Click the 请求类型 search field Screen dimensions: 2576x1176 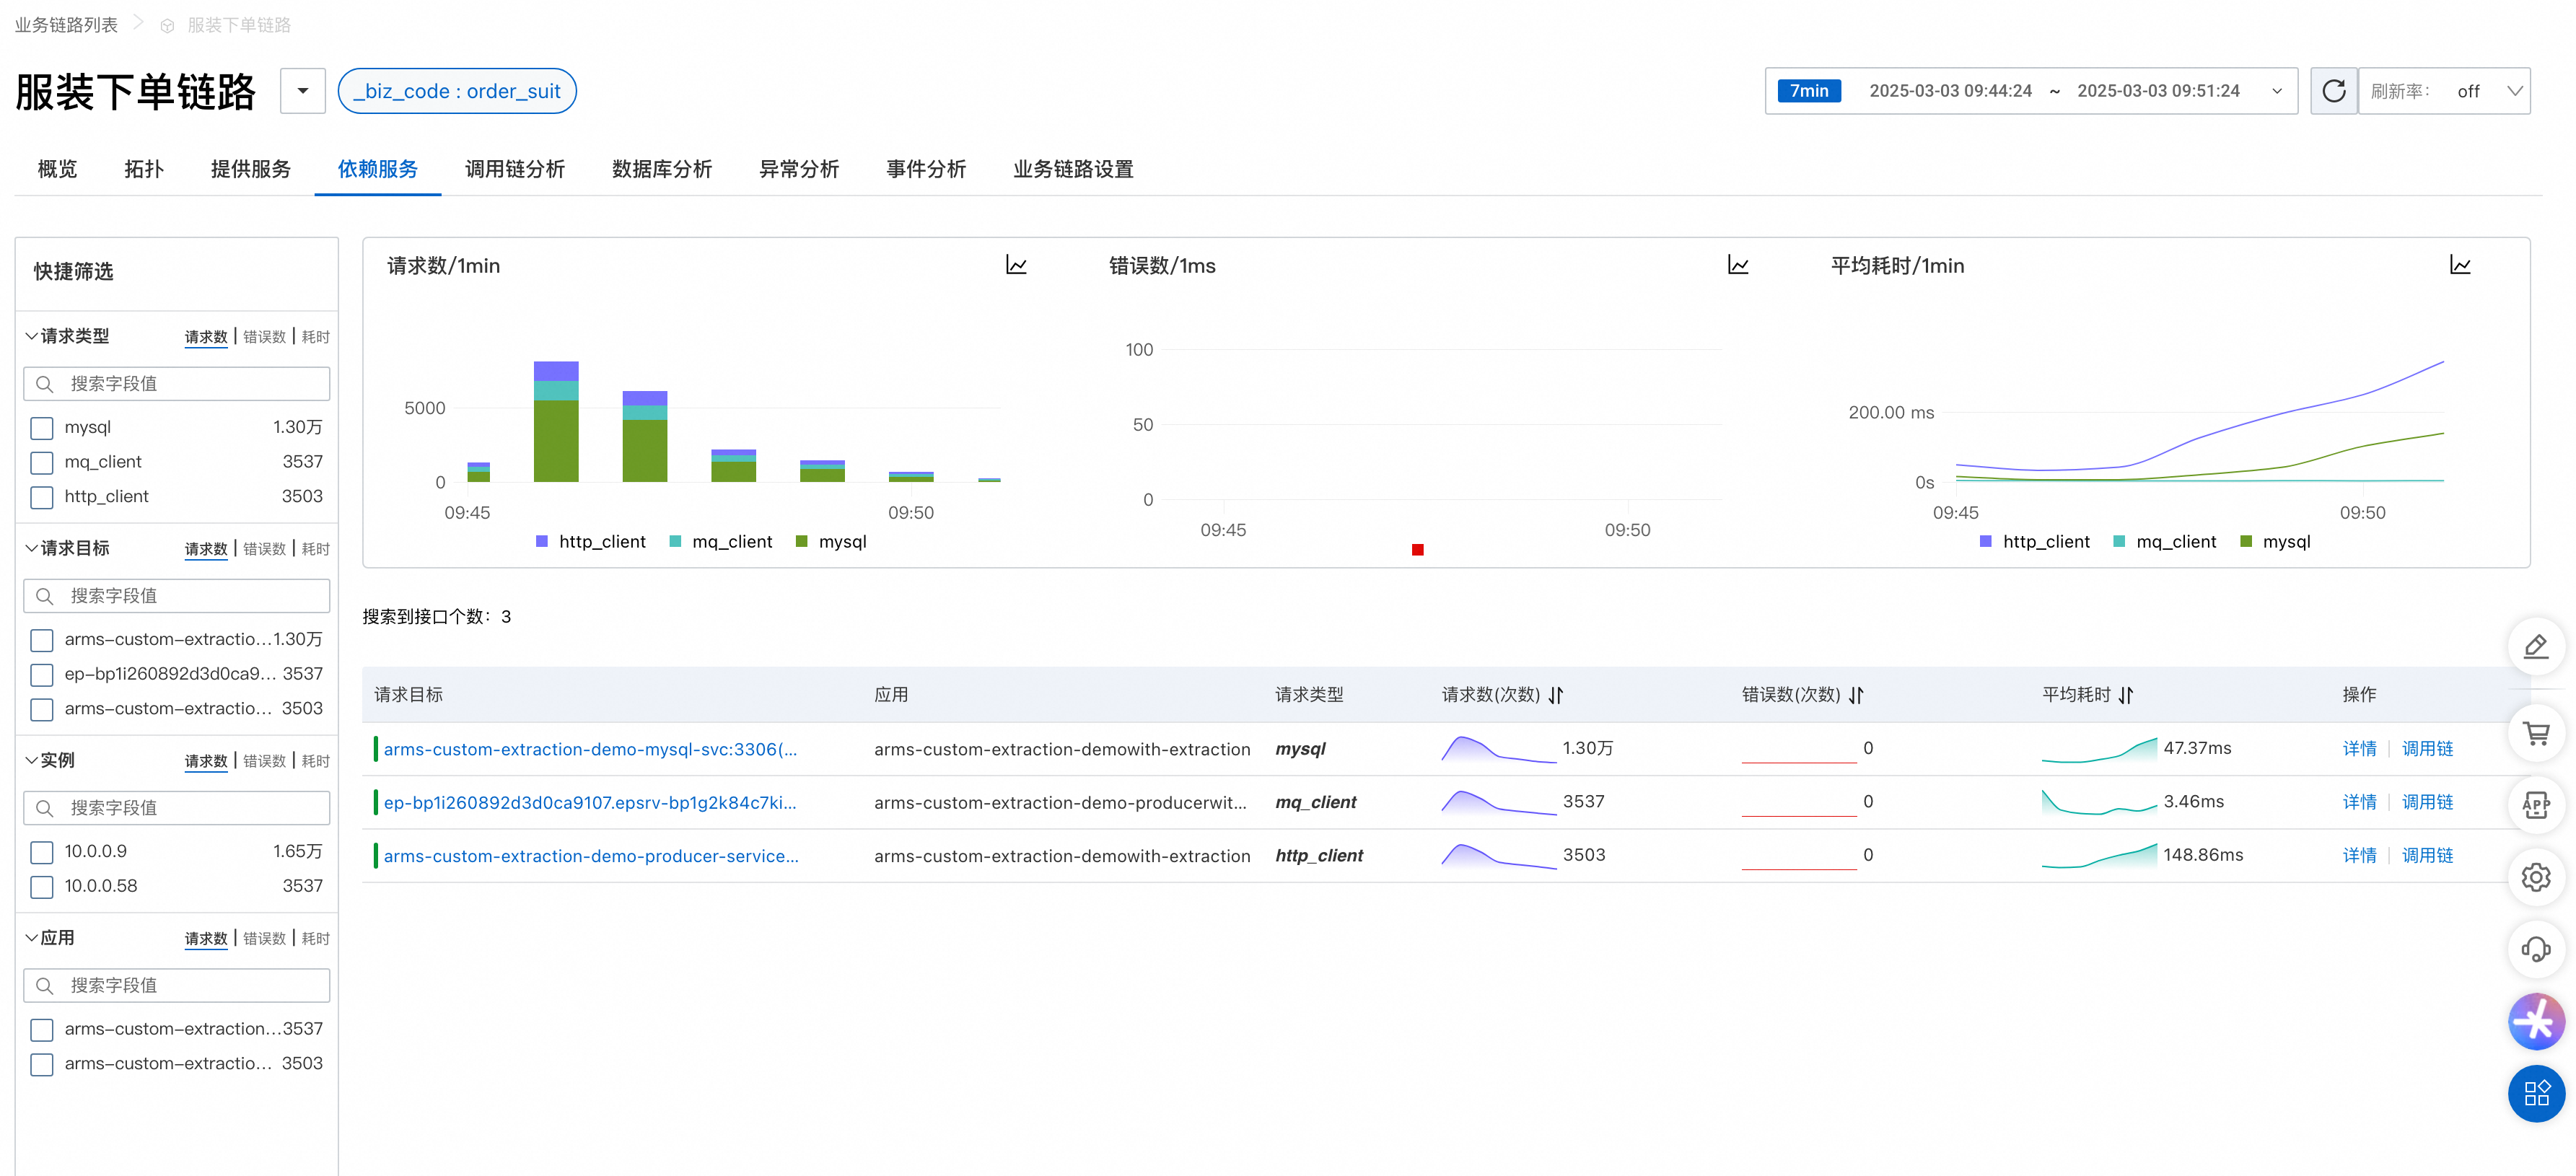[x=177, y=384]
